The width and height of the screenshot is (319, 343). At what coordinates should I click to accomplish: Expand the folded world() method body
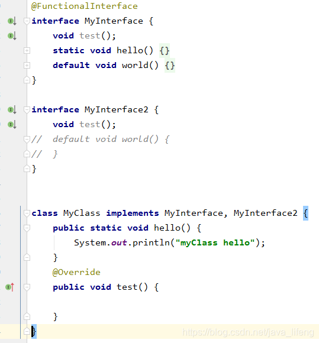tap(27, 66)
